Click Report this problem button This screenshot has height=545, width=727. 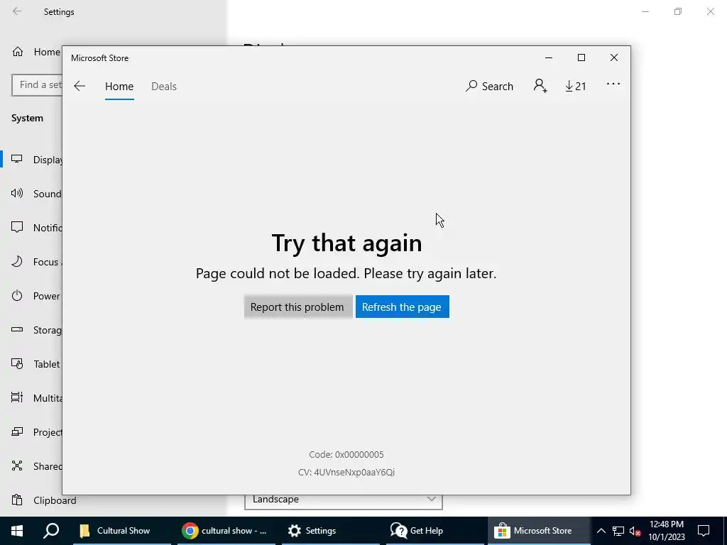(297, 307)
